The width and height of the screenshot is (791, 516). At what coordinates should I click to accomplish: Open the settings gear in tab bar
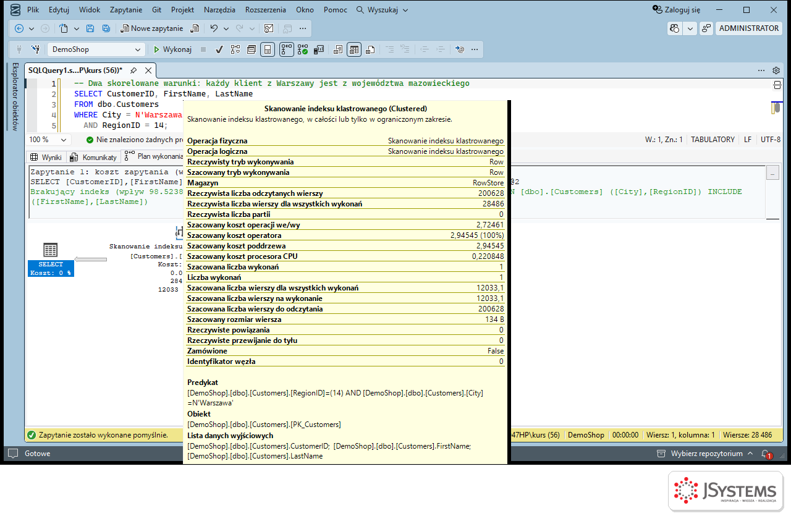coord(776,70)
